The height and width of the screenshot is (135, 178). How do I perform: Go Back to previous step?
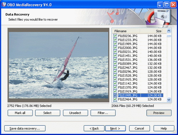[x=94, y=128]
